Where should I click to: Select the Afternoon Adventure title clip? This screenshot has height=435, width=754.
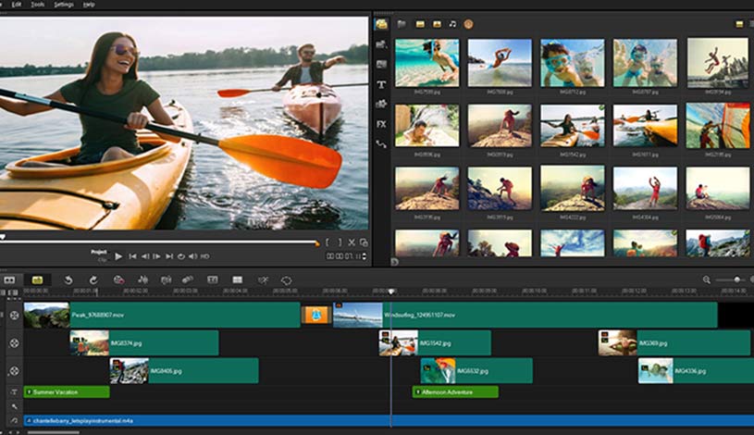click(455, 392)
